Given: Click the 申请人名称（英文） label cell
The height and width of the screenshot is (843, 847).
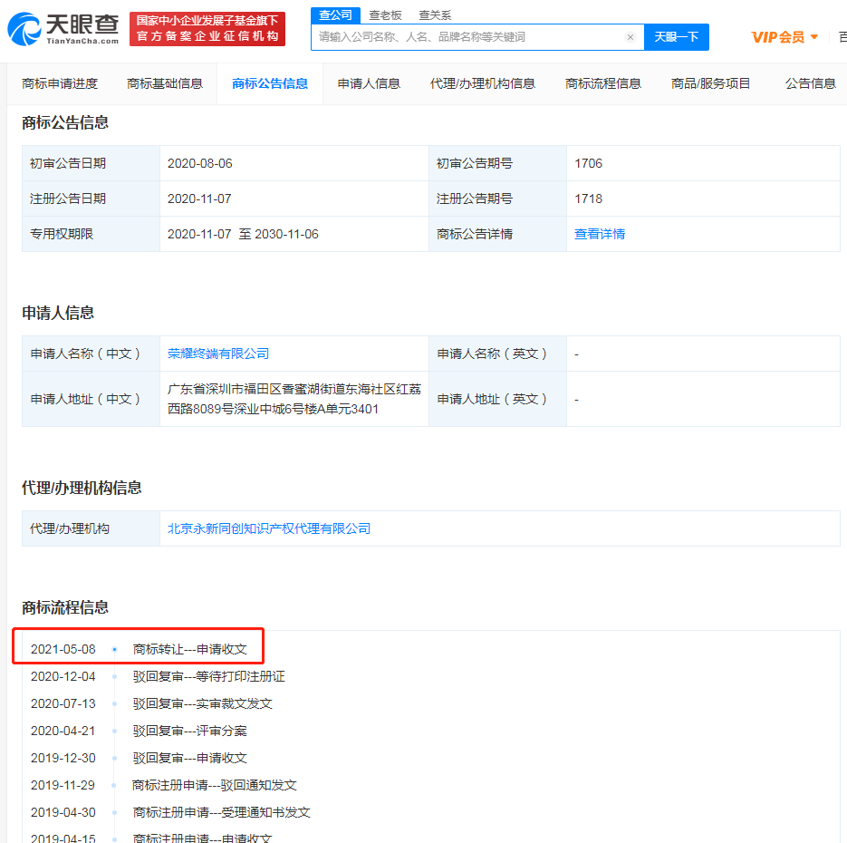Looking at the screenshot, I should tap(497, 354).
